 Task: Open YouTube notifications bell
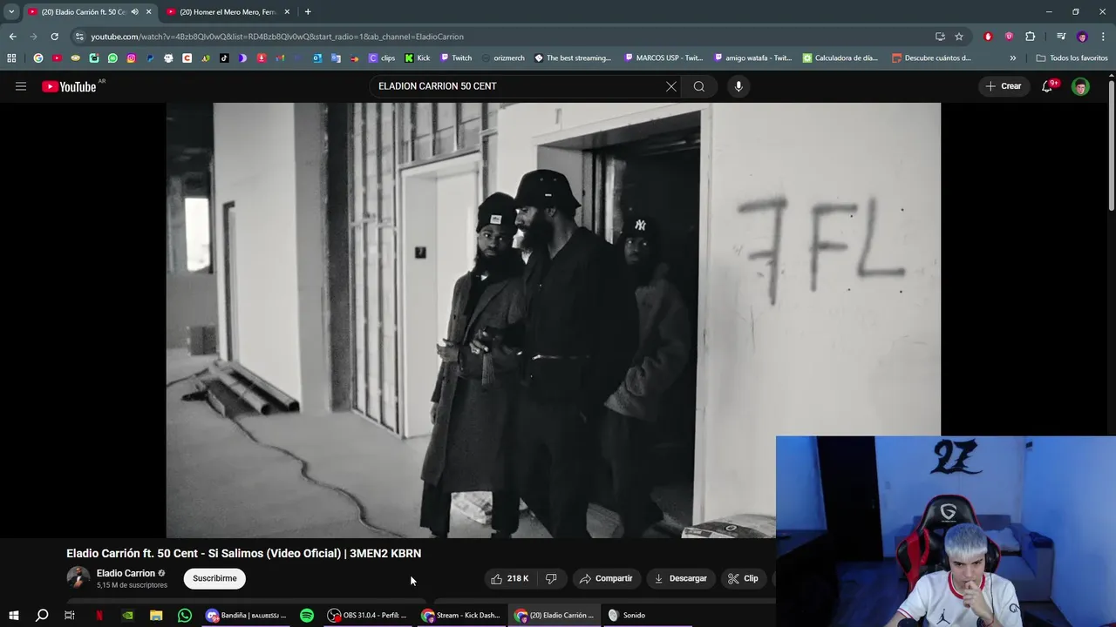point(1047,86)
